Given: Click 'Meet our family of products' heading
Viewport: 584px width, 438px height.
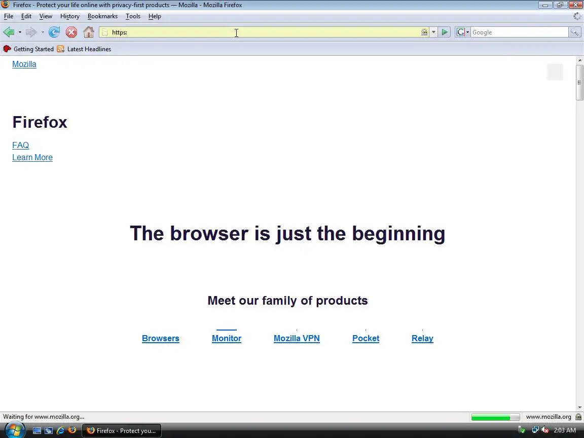Looking at the screenshot, I should tap(287, 301).
